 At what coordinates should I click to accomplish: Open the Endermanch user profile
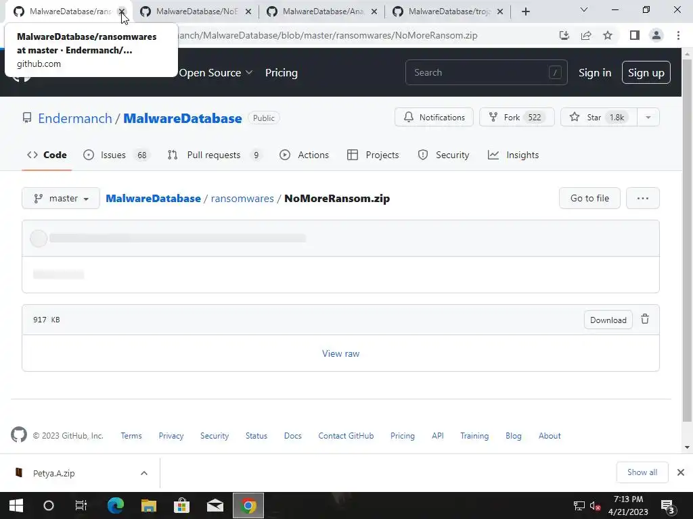pos(75,118)
